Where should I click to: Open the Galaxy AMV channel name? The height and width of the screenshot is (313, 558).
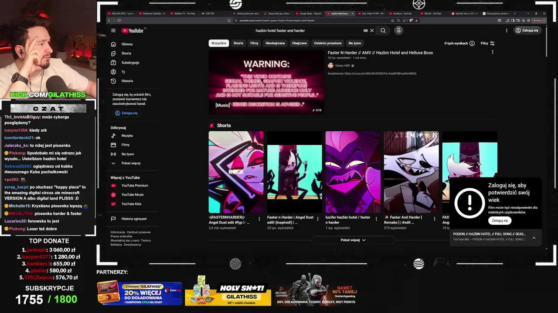click(343, 66)
